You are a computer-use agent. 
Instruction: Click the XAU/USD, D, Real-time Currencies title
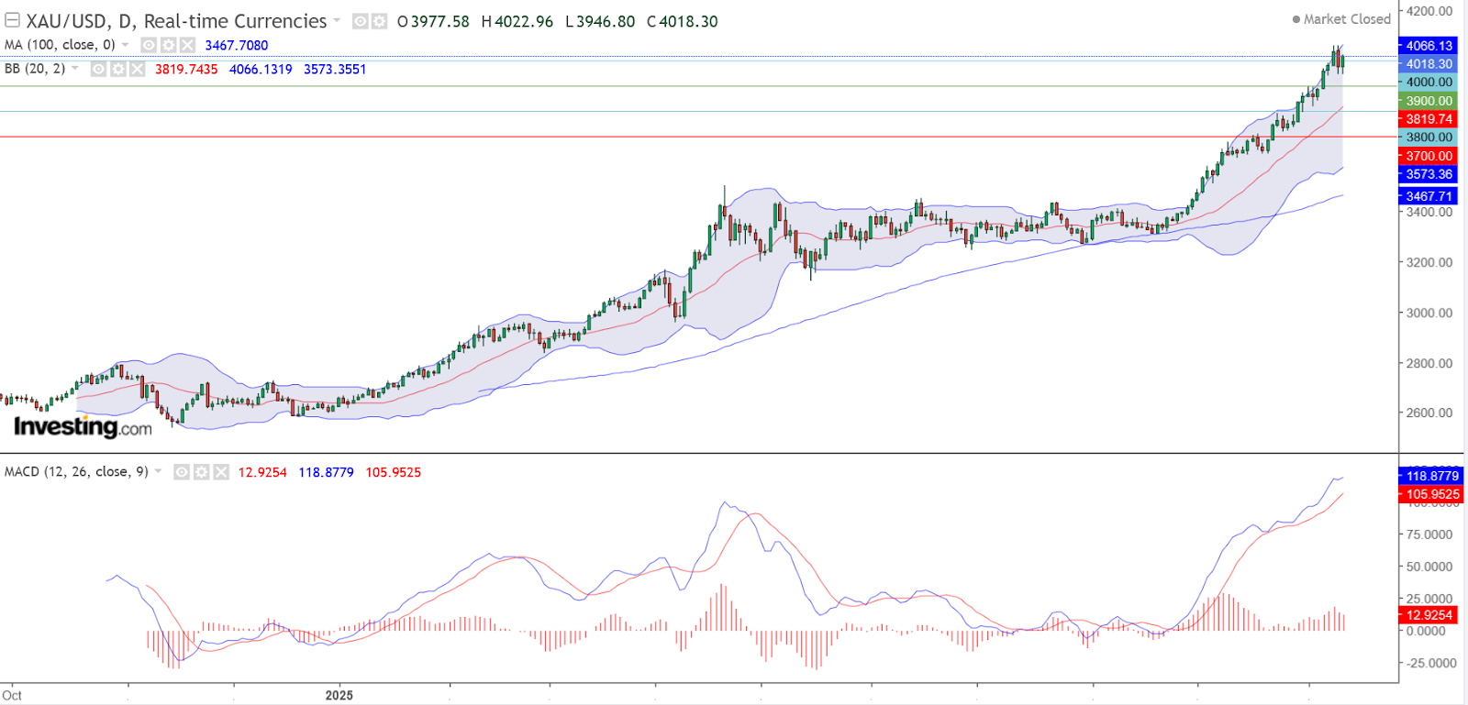176,21
